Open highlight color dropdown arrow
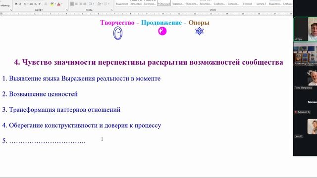 (x=55, y=4)
